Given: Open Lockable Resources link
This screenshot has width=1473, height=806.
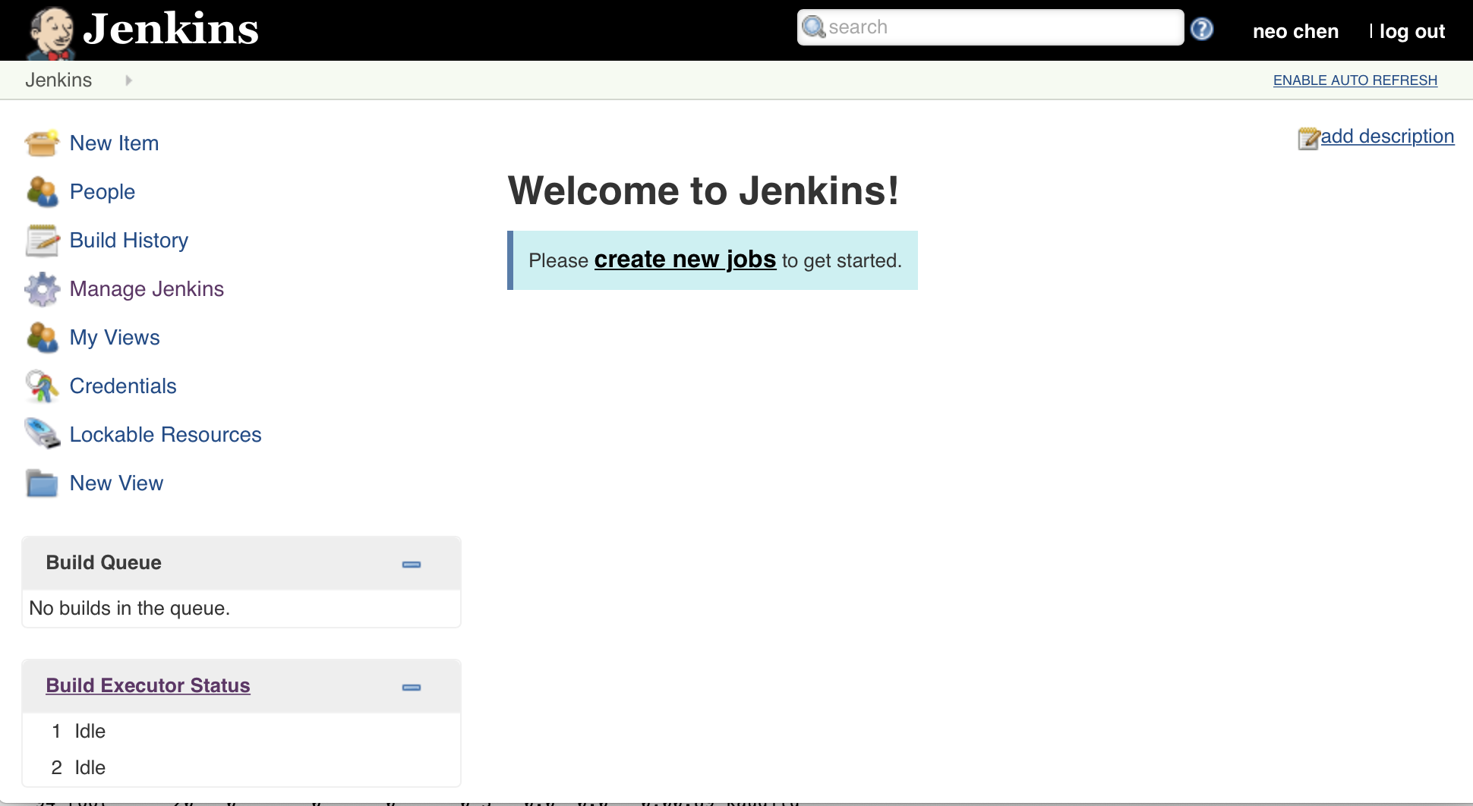Looking at the screenshot, I should click(x=166, y=435).
